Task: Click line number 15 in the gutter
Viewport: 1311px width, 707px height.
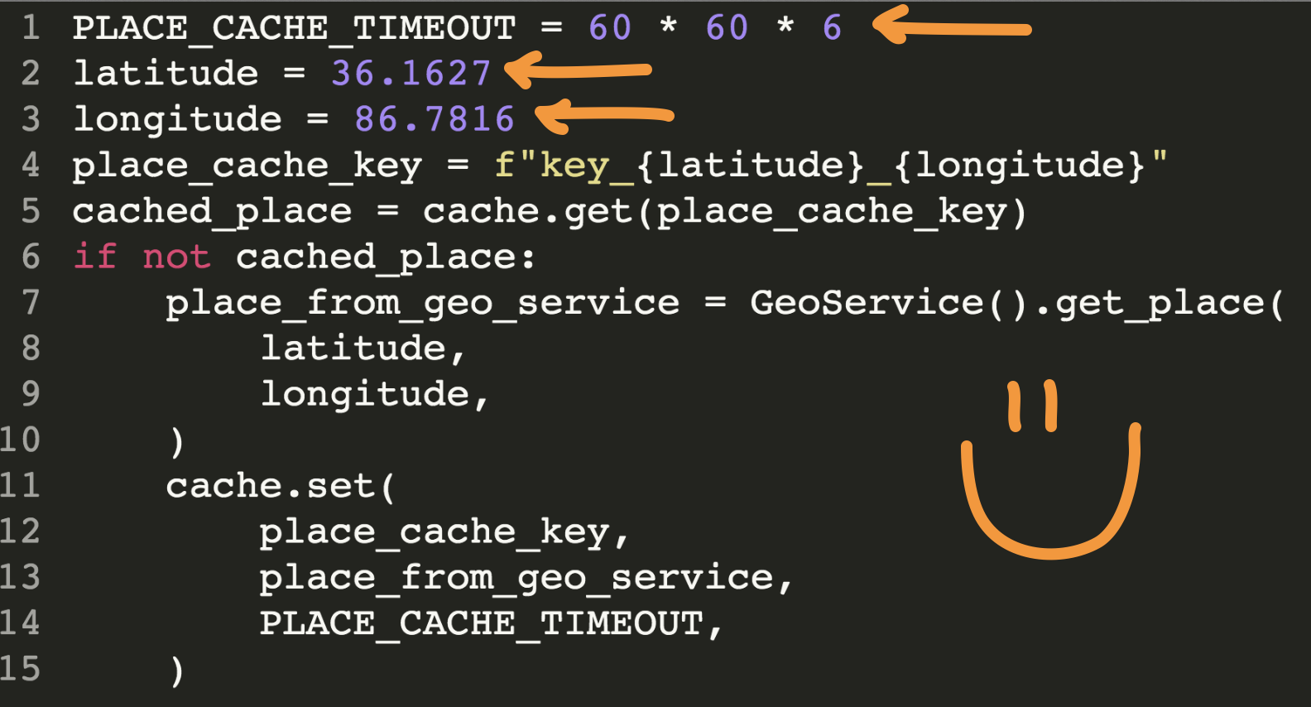Action: click(20, 669)
